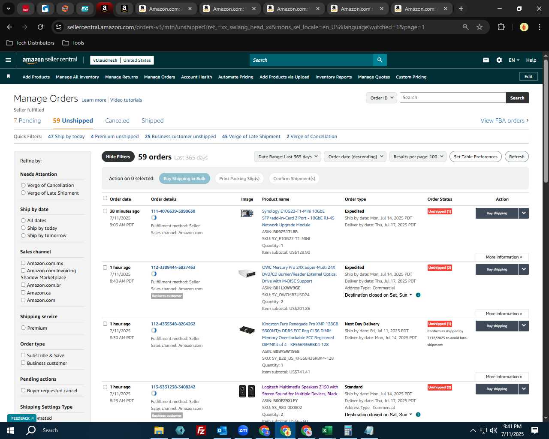Open the EN language dropdown
The width and height of the screenshot is (549, 439).
[x=514, y=60]
